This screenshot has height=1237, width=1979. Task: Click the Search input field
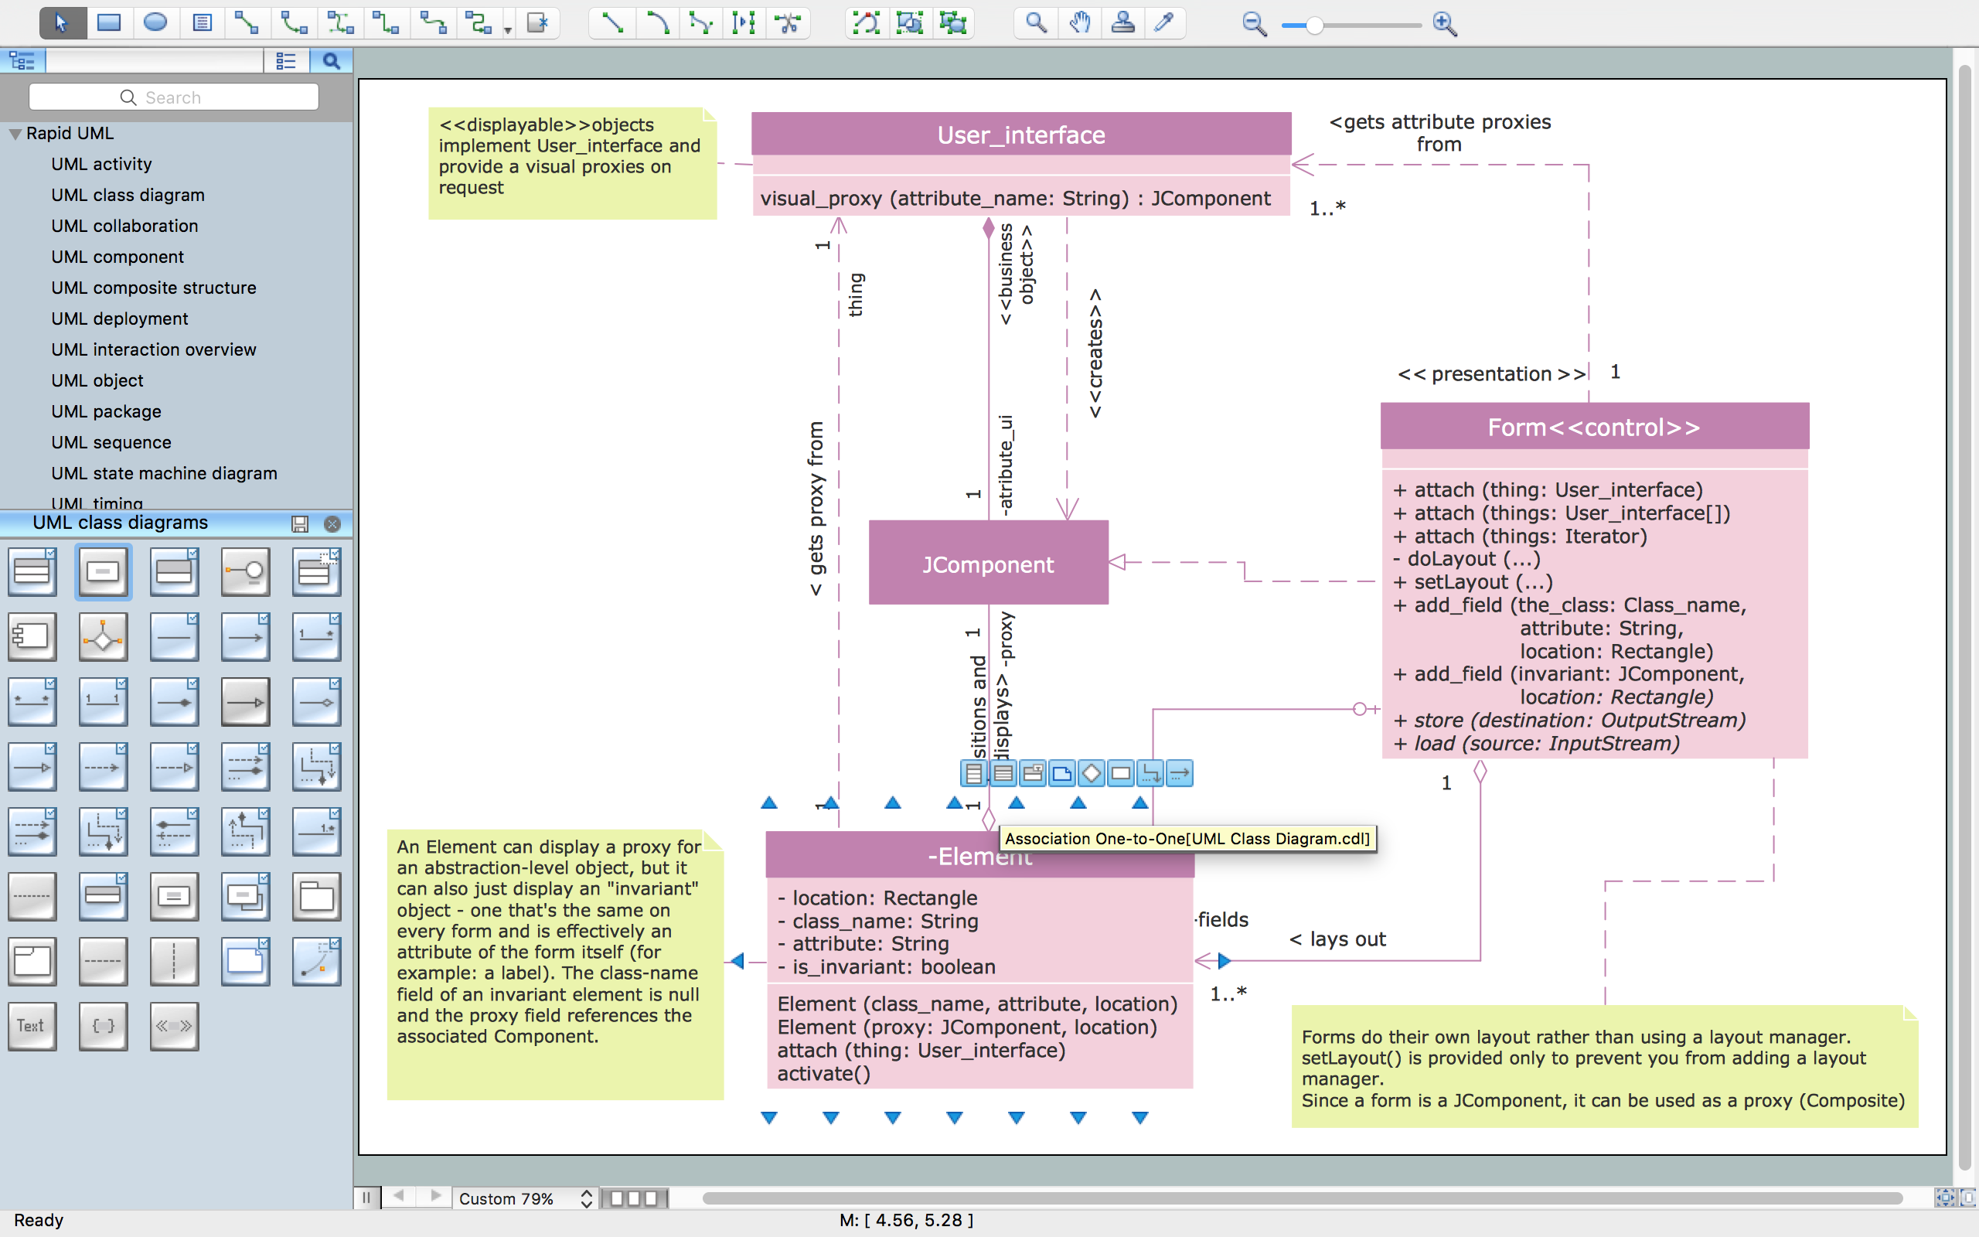coord(172,97)
